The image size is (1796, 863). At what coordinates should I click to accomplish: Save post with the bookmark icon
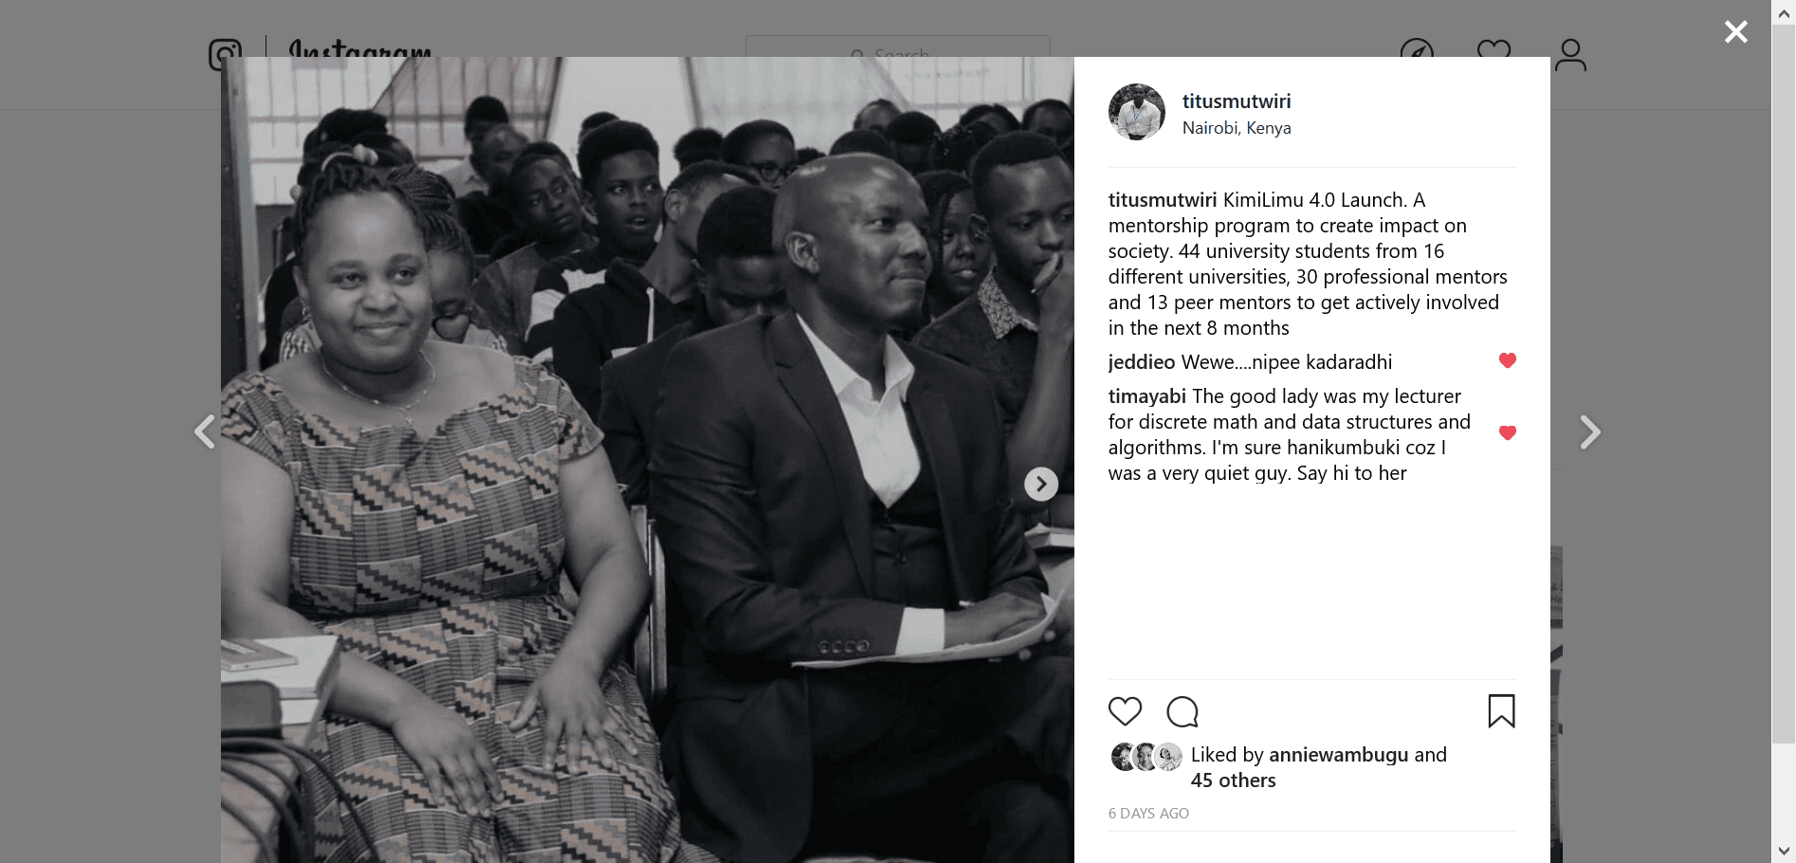point(1501,711)
